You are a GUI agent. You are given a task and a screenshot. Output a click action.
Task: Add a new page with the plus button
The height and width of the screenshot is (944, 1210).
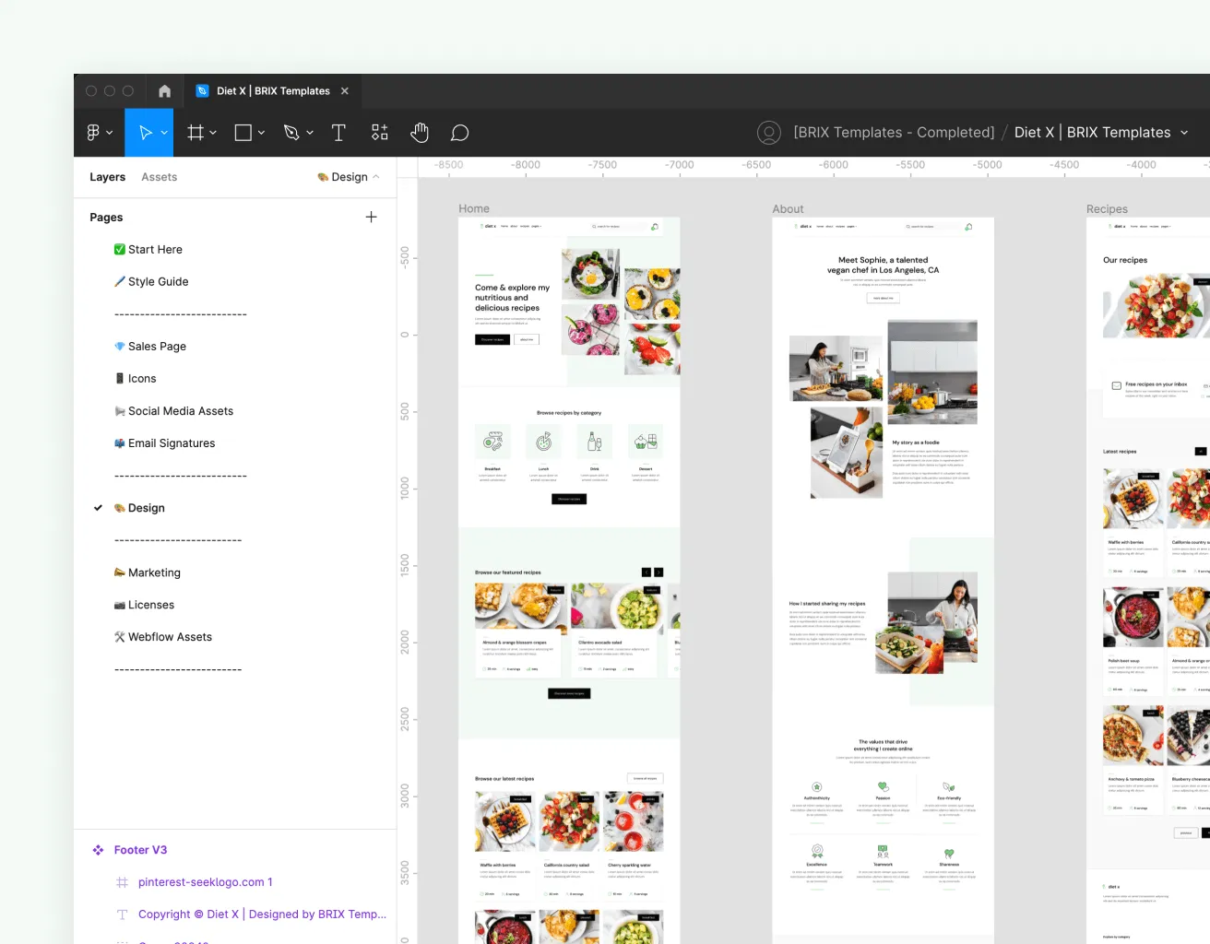(x=371, y=217)
